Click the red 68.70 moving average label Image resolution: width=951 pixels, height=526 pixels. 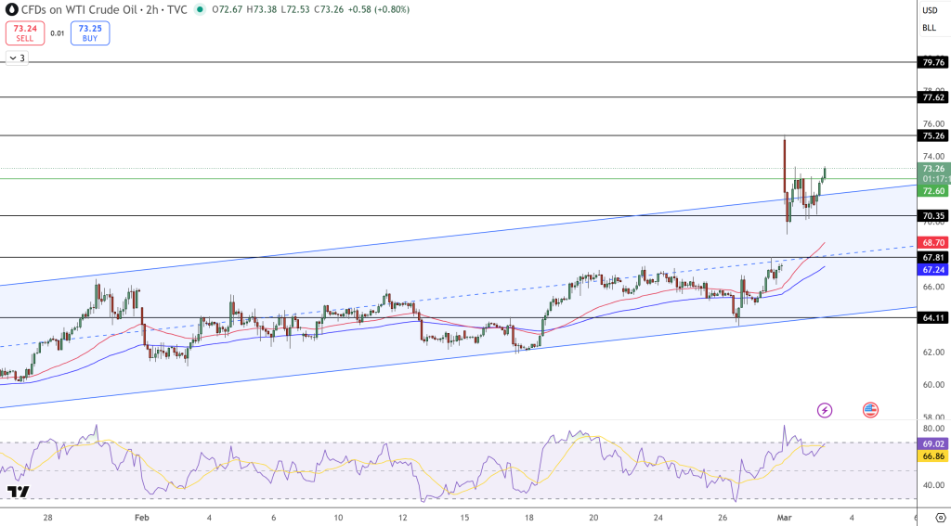click(932, 242)
